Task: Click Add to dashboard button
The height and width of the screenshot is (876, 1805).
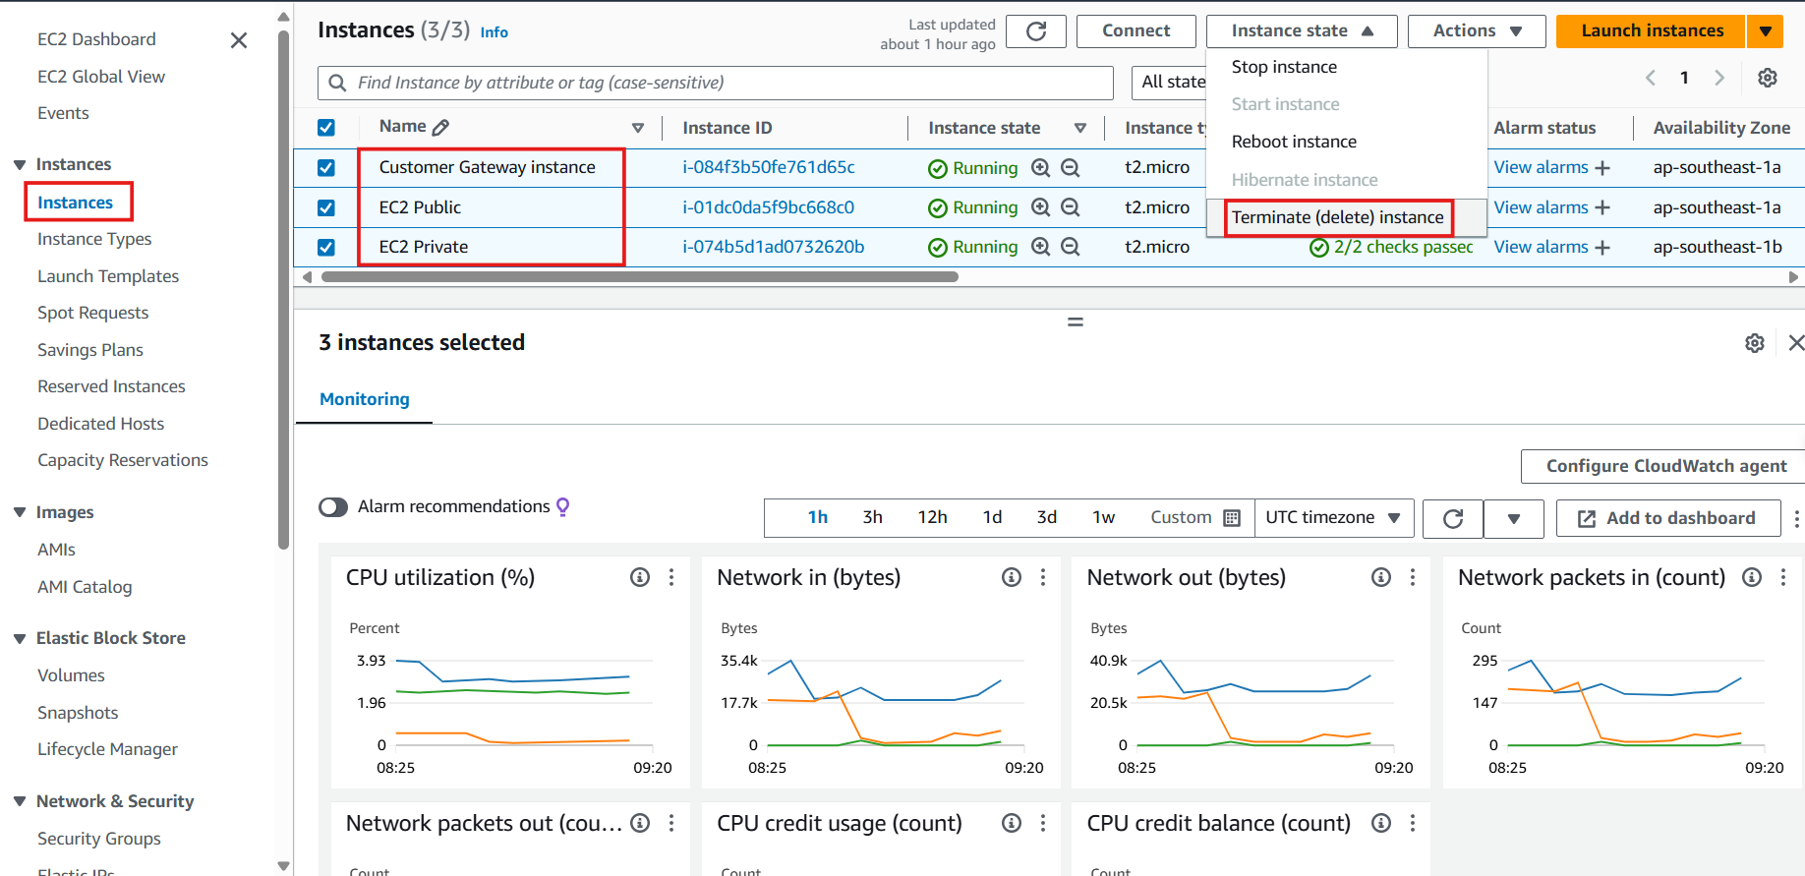Action: coord(1668,518)
